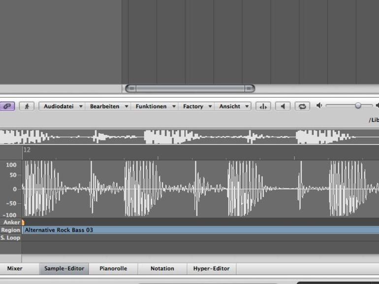Open the Bearbeiten dropdown menu
This screenshot has width=379, height=284.
[x=109, y=106]
